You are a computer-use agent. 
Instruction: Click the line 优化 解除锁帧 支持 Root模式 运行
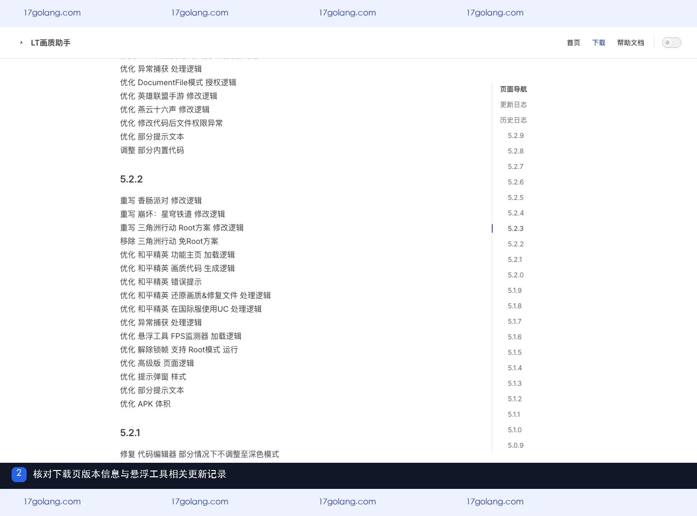[x=179, y=349]
